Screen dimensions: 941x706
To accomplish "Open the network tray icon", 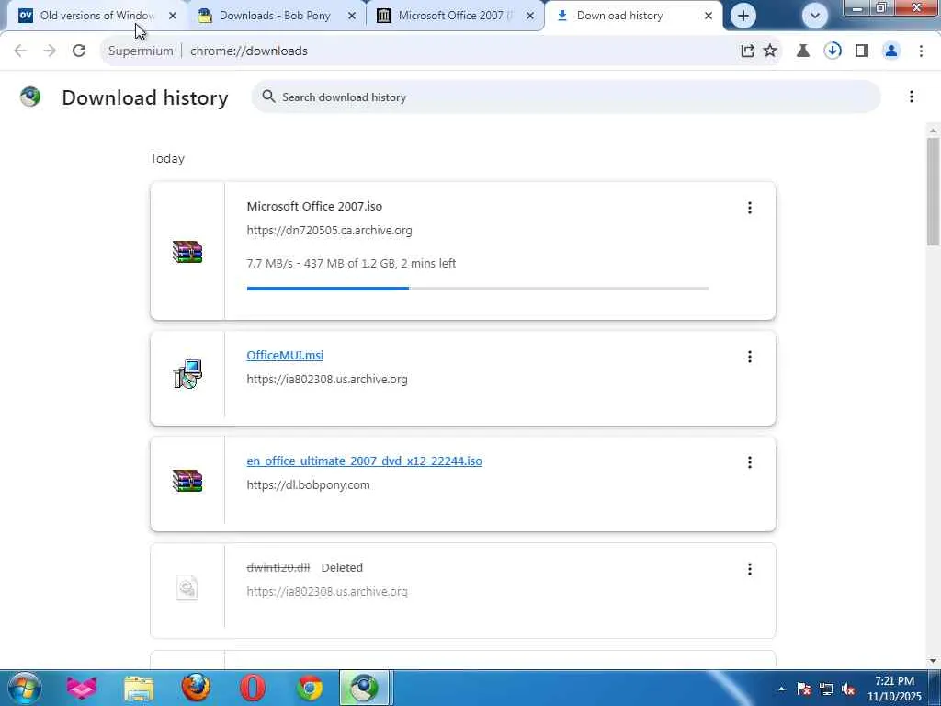I will (826, 689).
